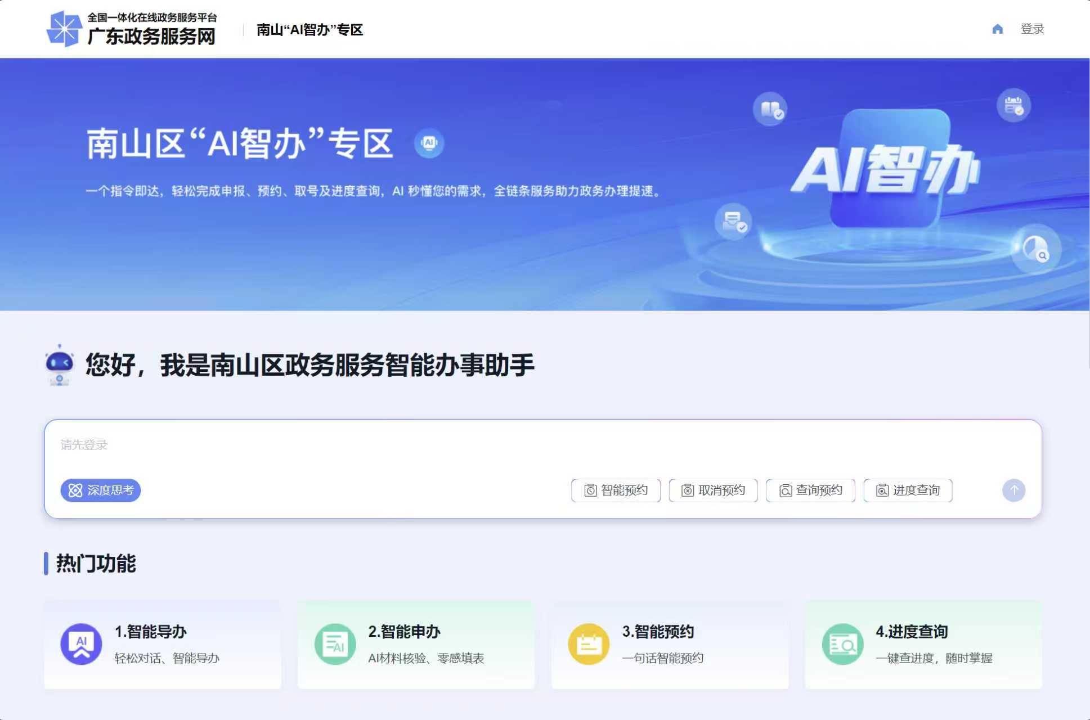Toggle the 深度思考 deep thinking mode
The image size is (1090, 720).
click(x=101, y=490)
